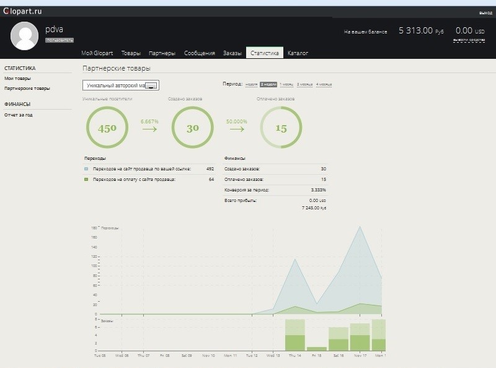This screenshot has width=496, height=368.
Task: Select the '2 недели' period option
Action: point(268,84)
